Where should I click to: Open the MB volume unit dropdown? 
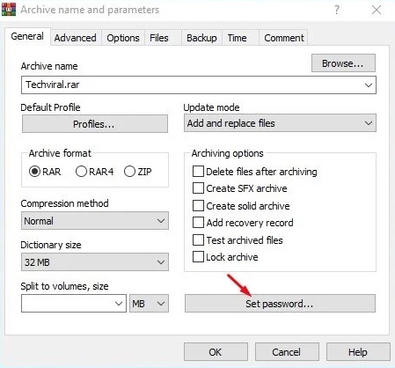[149, 304]
